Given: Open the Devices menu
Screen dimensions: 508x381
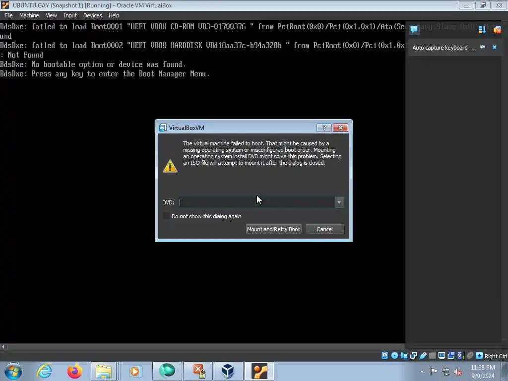Looking at the screenshot, I should click(x=92, y=15).
